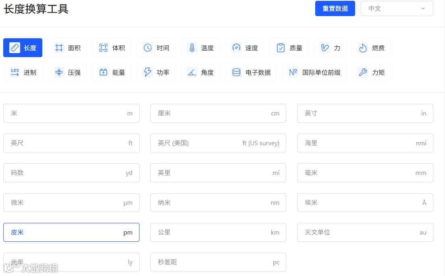Click the 燃费 flame icon

coord(363,48)
